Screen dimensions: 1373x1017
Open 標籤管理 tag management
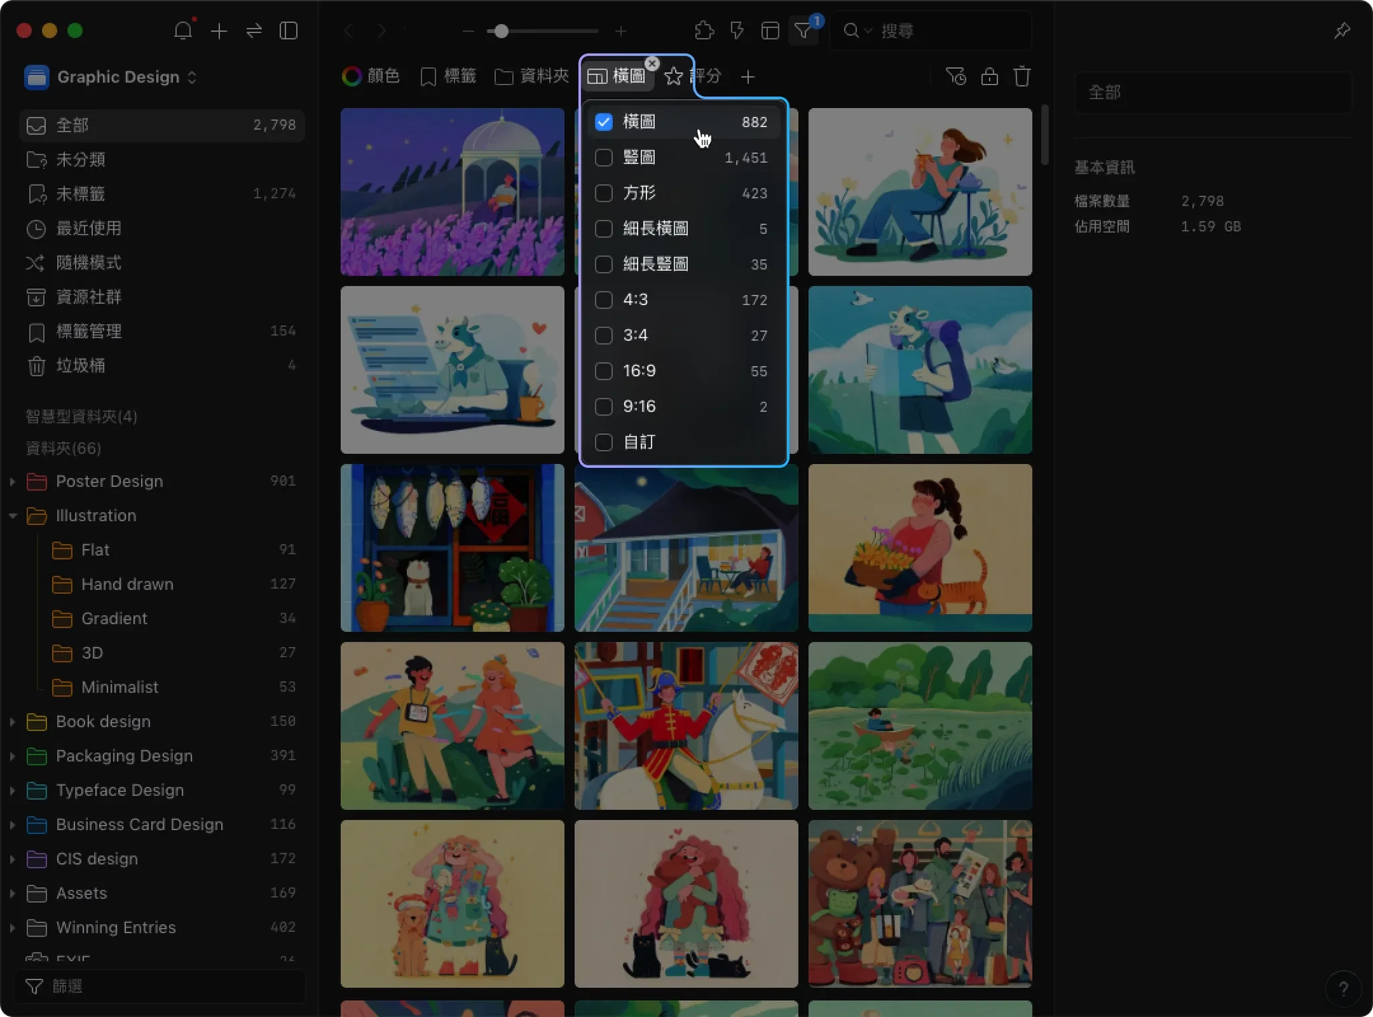162,331
